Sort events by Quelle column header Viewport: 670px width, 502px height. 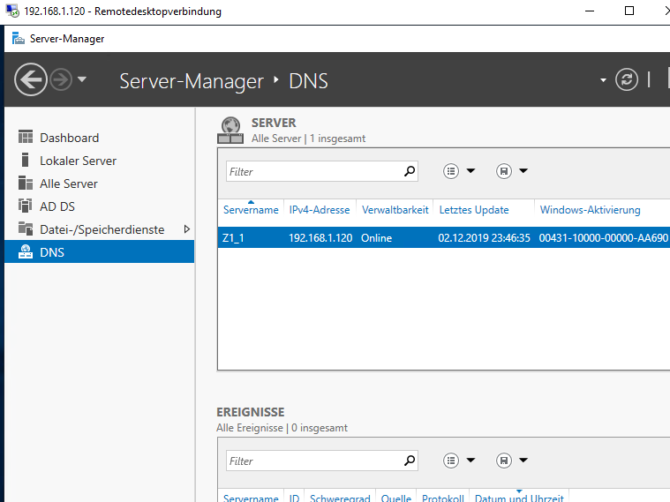pos(396,498)
